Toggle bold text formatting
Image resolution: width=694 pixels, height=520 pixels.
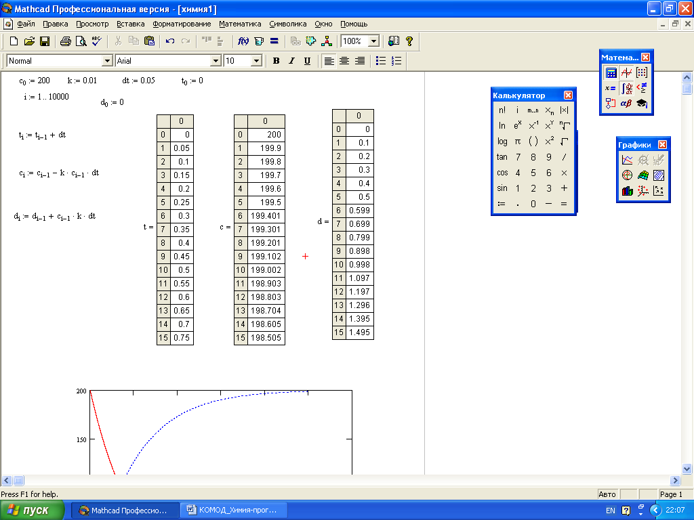coord(276,61)
